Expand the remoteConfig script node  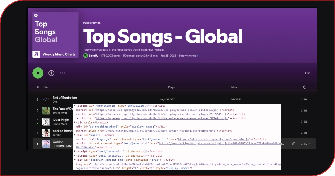point(75,105)
